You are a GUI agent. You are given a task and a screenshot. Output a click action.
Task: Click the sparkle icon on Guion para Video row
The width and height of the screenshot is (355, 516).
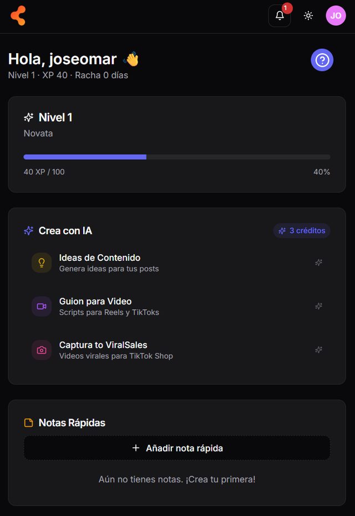click(319, 306)
